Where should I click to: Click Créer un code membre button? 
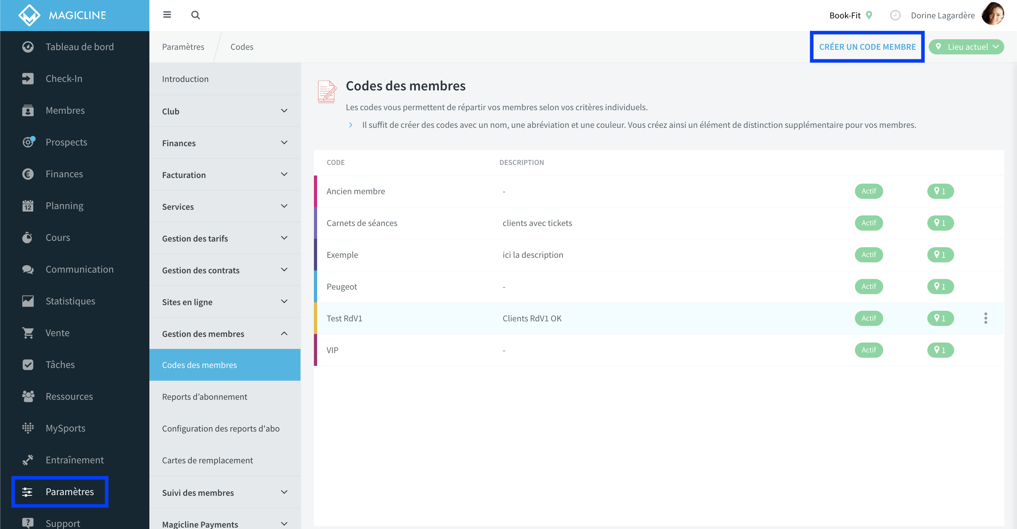[867, 47]
